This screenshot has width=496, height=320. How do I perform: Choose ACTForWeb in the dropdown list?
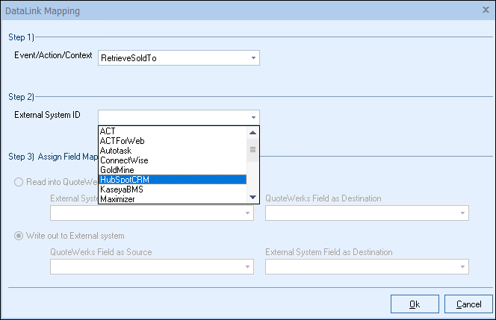pos(173,141)
